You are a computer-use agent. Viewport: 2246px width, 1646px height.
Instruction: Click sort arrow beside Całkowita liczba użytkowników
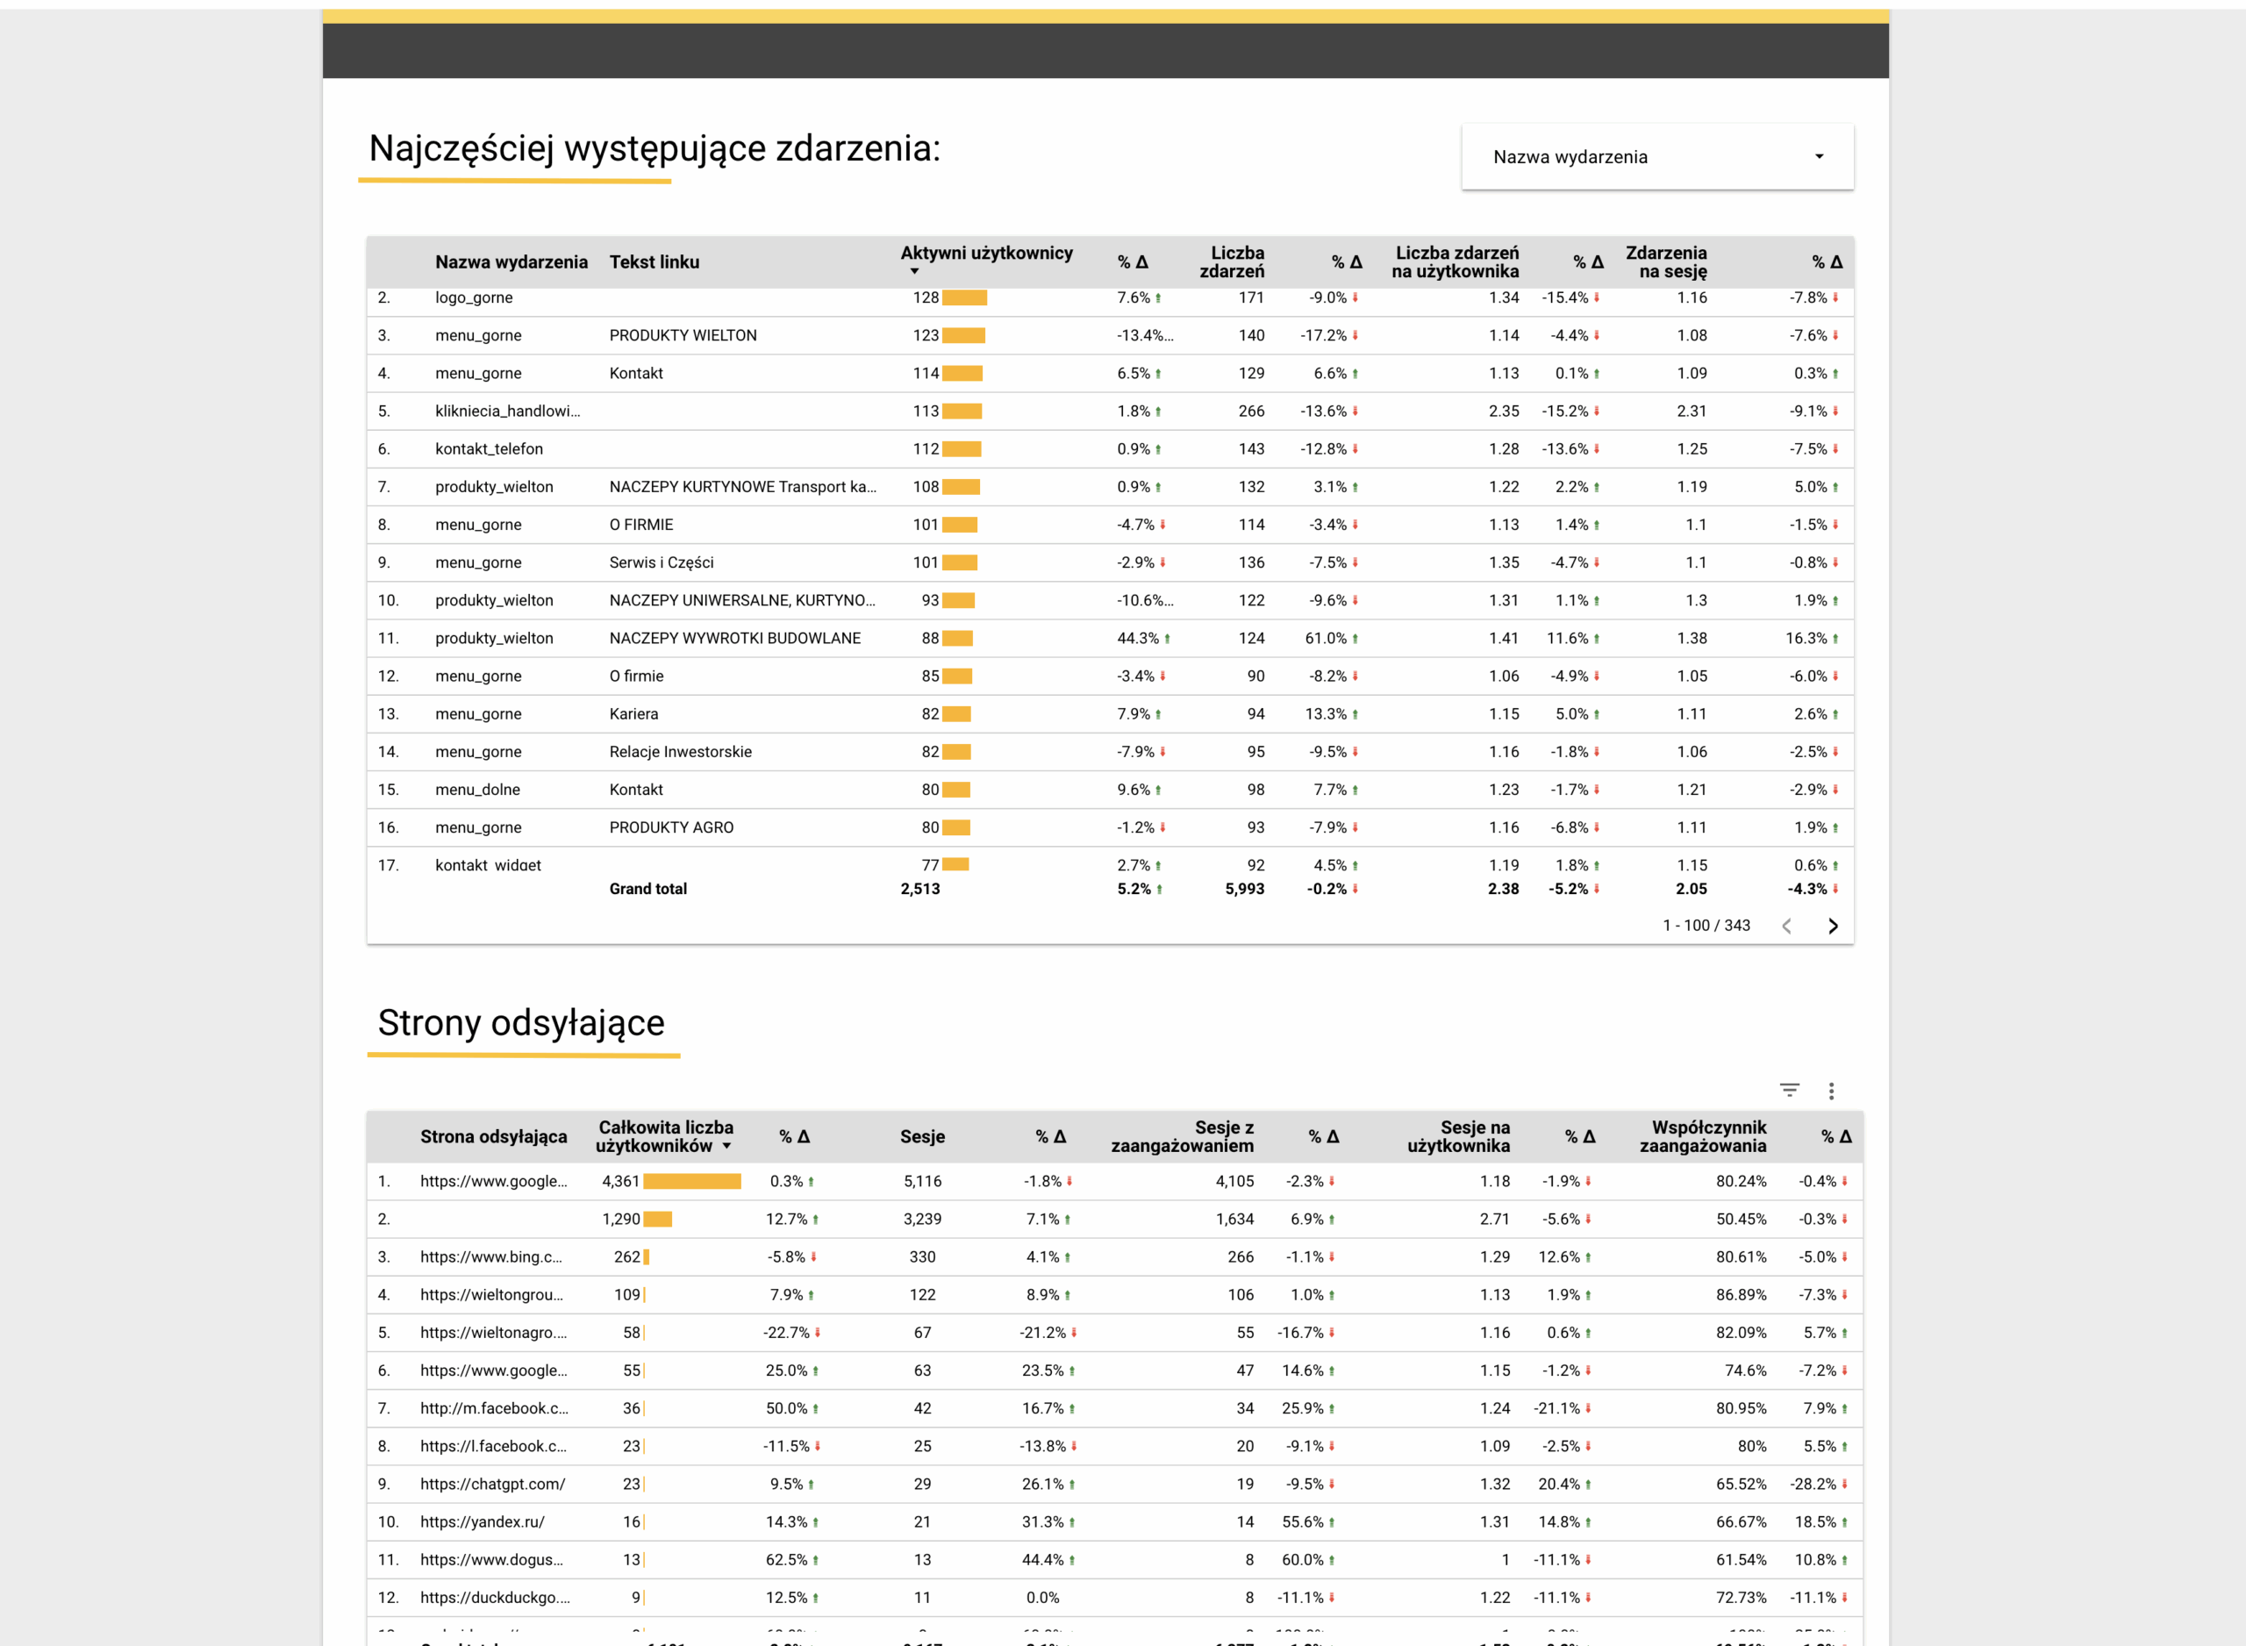[727, 1147]
